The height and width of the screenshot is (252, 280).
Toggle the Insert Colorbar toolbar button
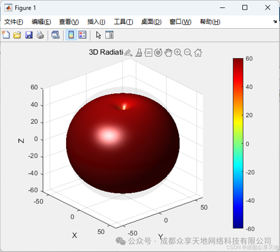pos(71,35)
